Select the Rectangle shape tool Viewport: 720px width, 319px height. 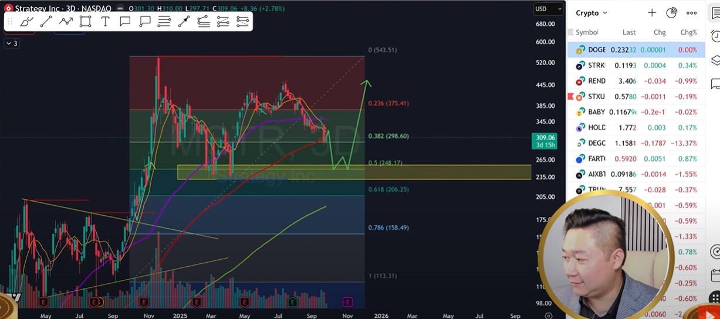(86, 22)
